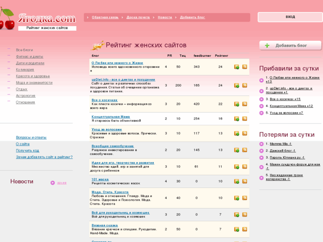Select Отдых category in sidebar
The height and width of the screenshot is (242, 323).
[22, 89]
